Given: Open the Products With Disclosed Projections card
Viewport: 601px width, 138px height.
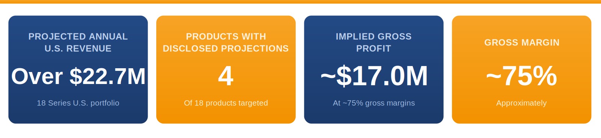Looking at the screenshot, I should pyautogui.click(x=226, y=69).
